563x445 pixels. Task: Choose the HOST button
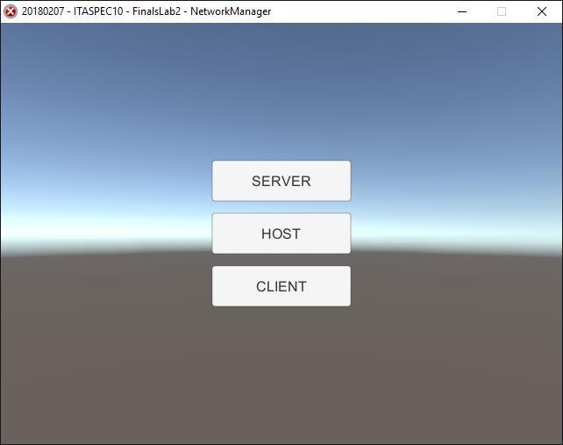click(x=281, y=233)
